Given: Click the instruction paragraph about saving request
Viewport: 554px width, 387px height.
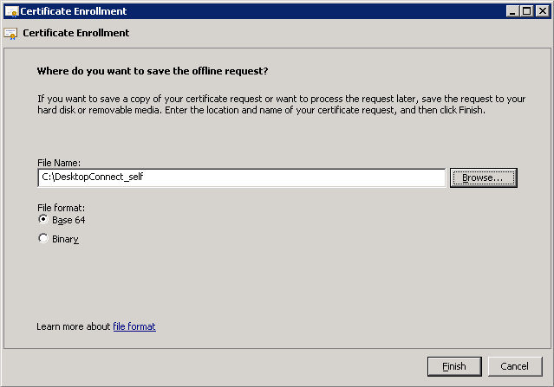Looking at the screenshot, I should click(x=282, y=105).
